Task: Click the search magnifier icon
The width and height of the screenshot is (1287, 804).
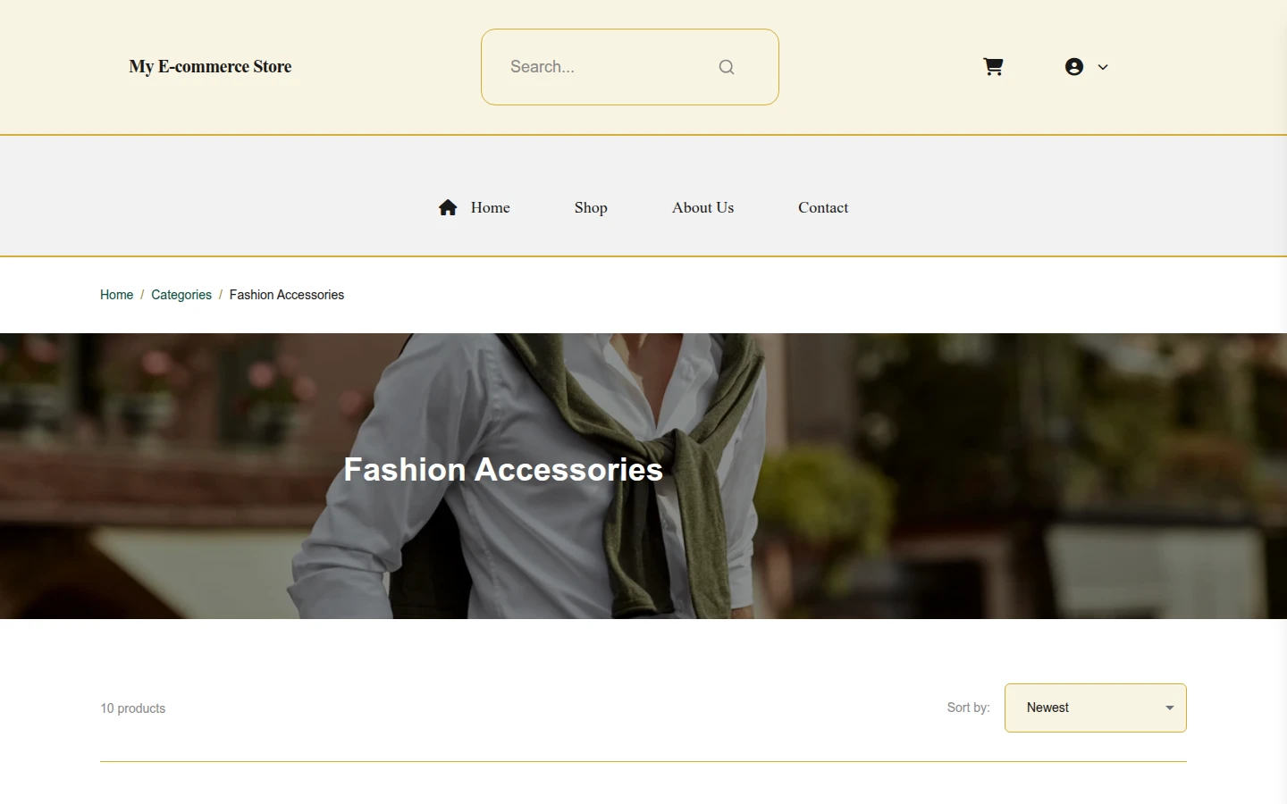Action: 727,67
